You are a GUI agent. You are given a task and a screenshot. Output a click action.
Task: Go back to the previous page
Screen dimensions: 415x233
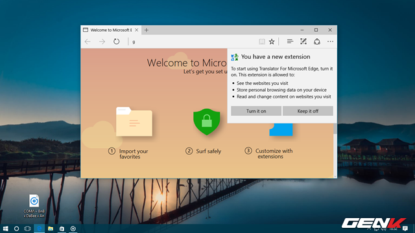point(88,41)
